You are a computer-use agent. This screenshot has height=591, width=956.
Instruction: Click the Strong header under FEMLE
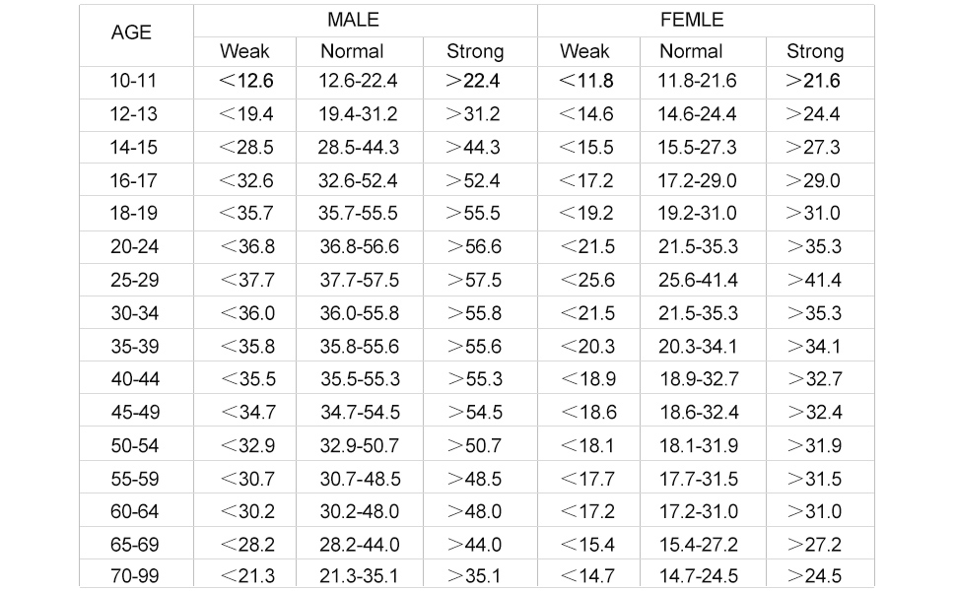tap(815, 51)
